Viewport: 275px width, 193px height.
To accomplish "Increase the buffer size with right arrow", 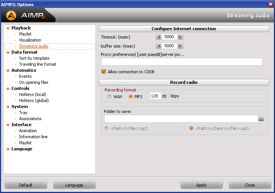I will (180, 46).
